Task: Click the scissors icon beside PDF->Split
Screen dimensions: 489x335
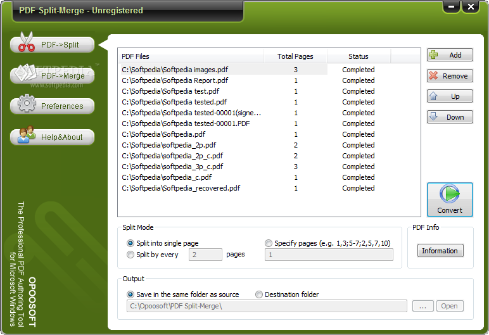Action: point(26,42)
